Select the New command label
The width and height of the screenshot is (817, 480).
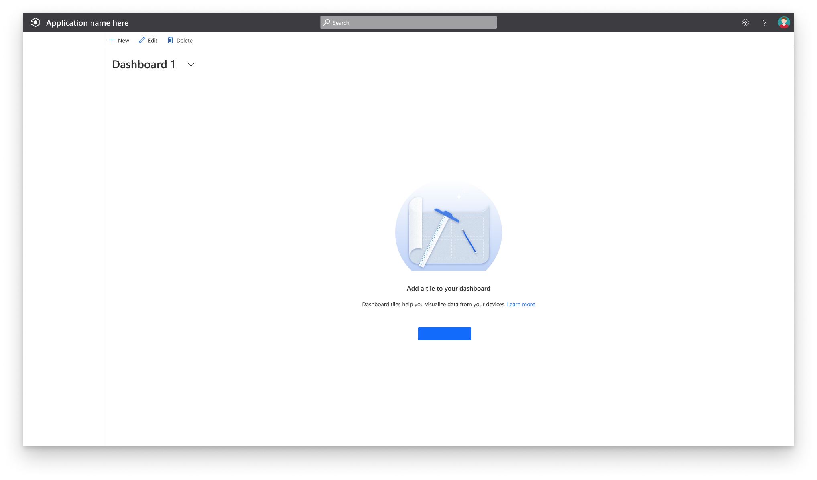point(124,41)
